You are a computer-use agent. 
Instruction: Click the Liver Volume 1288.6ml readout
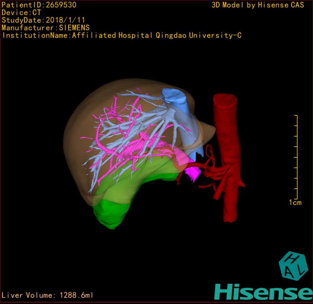tap(47, 295)
